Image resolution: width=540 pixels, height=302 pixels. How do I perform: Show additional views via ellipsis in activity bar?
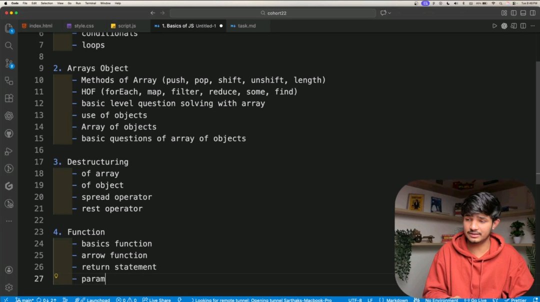point(9,221)
